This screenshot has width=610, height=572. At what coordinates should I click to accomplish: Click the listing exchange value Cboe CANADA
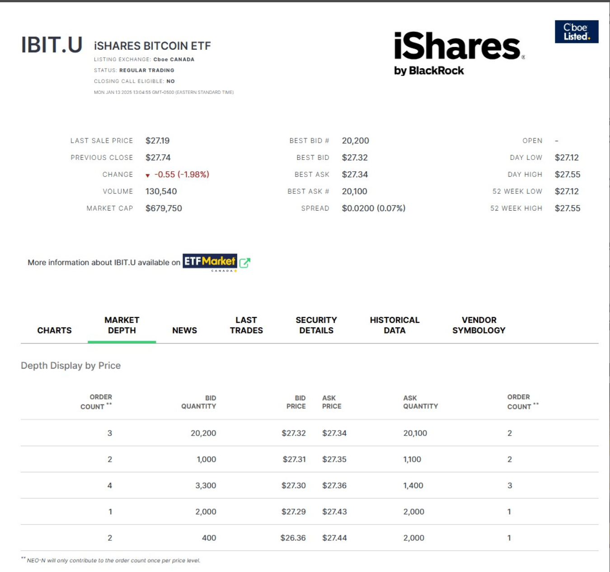174,59
